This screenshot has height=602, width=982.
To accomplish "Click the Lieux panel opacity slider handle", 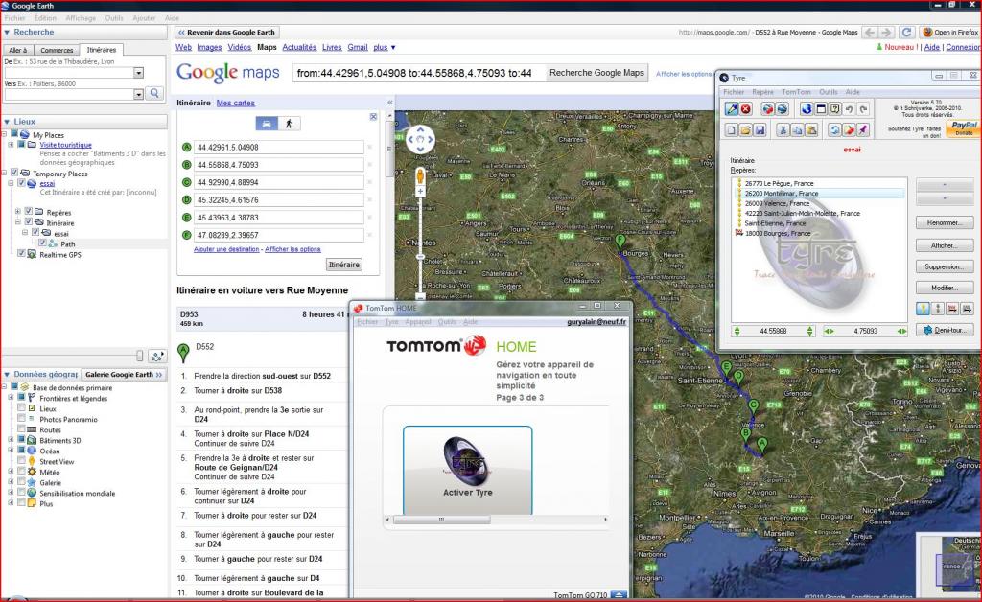I will pos(139,356).
